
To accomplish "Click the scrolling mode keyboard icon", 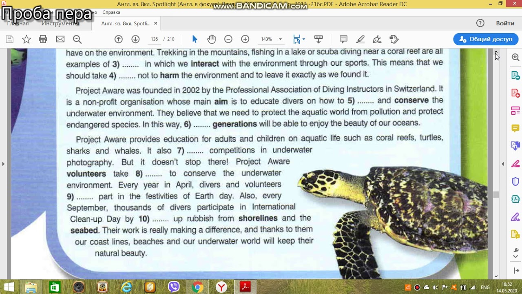I will [x=319, y=39].
